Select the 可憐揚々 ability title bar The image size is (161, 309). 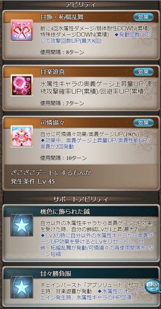[x=81, y=123]
